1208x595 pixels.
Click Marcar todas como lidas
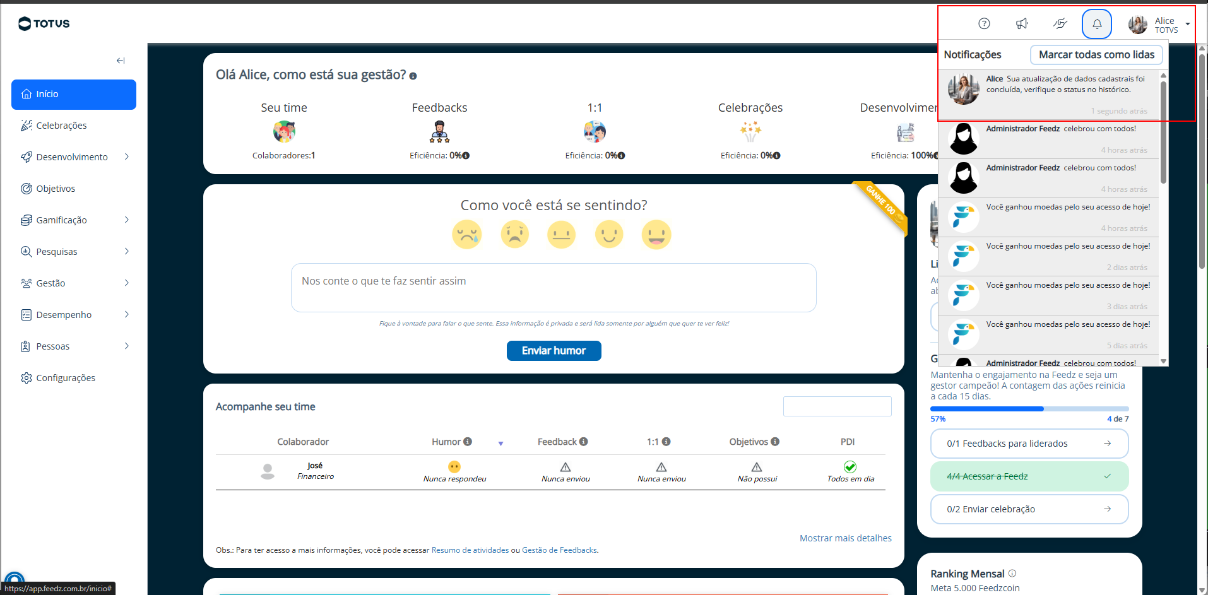point(1096,55)
